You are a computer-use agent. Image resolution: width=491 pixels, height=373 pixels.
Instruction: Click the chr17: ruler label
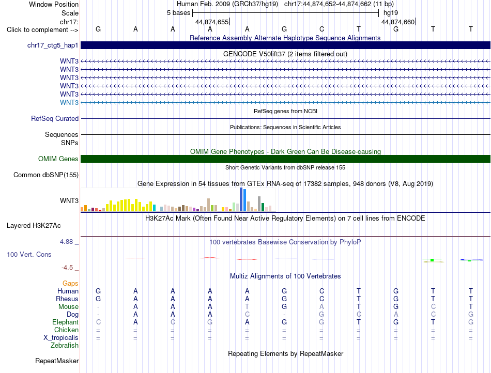pos(69,22)
